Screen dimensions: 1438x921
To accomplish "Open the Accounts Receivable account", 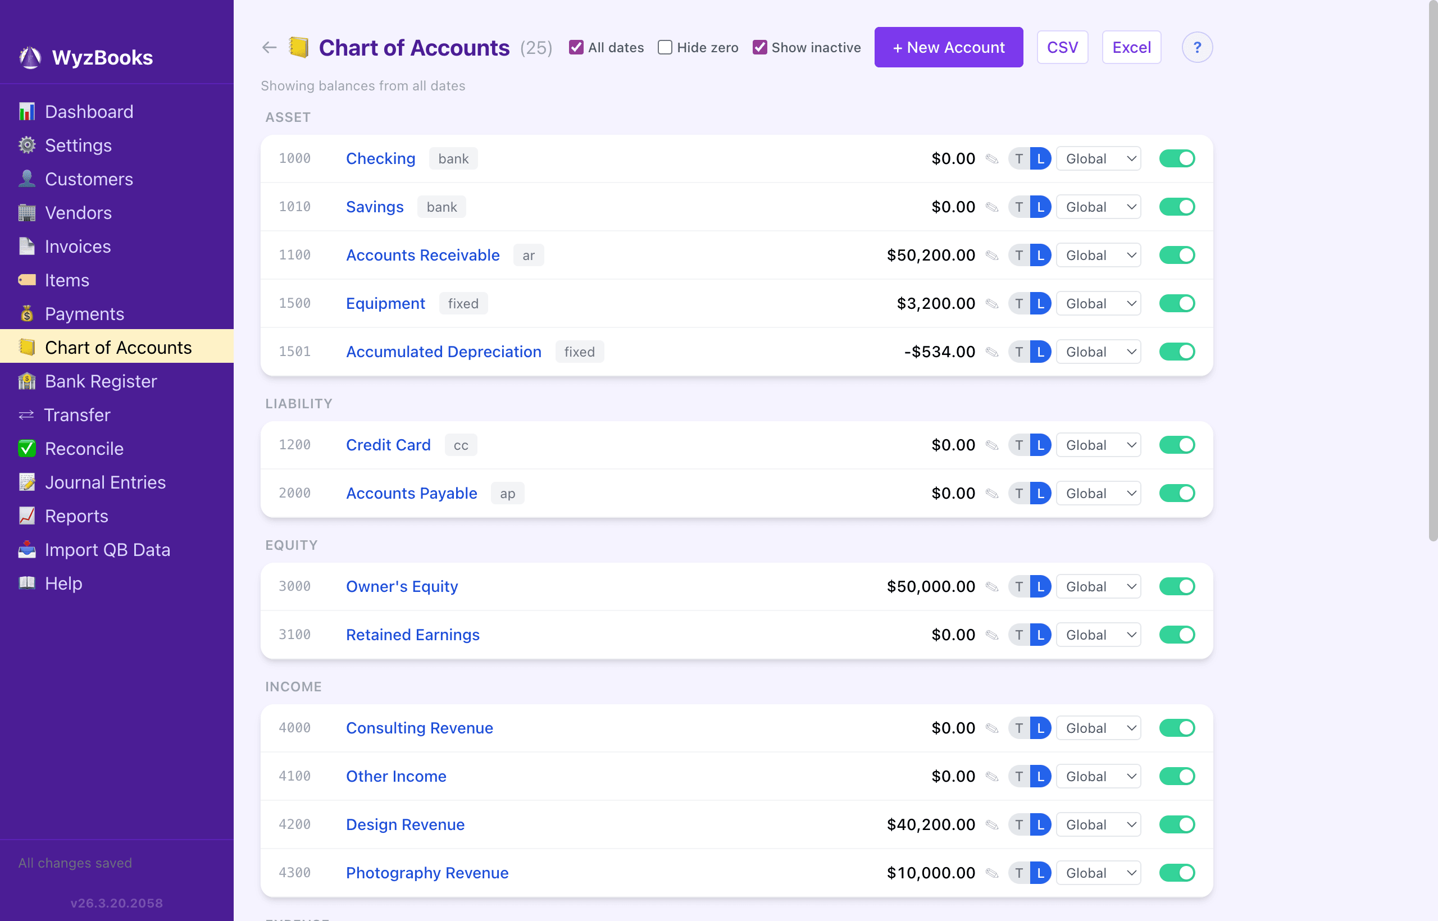I will [422, 255].
